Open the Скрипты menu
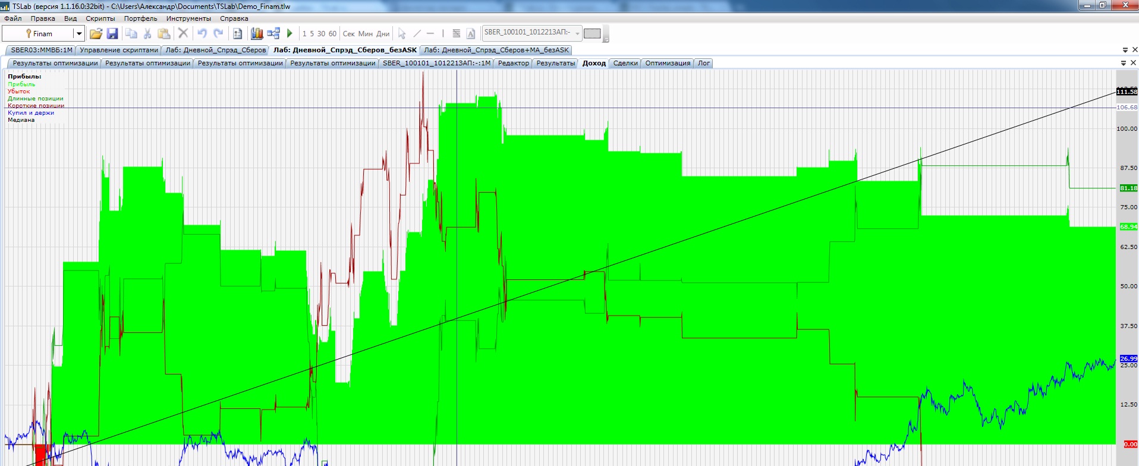 point(100,18)
